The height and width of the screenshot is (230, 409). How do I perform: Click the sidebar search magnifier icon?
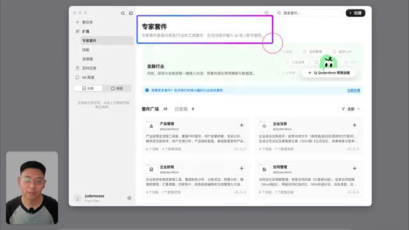click(123, 13)
